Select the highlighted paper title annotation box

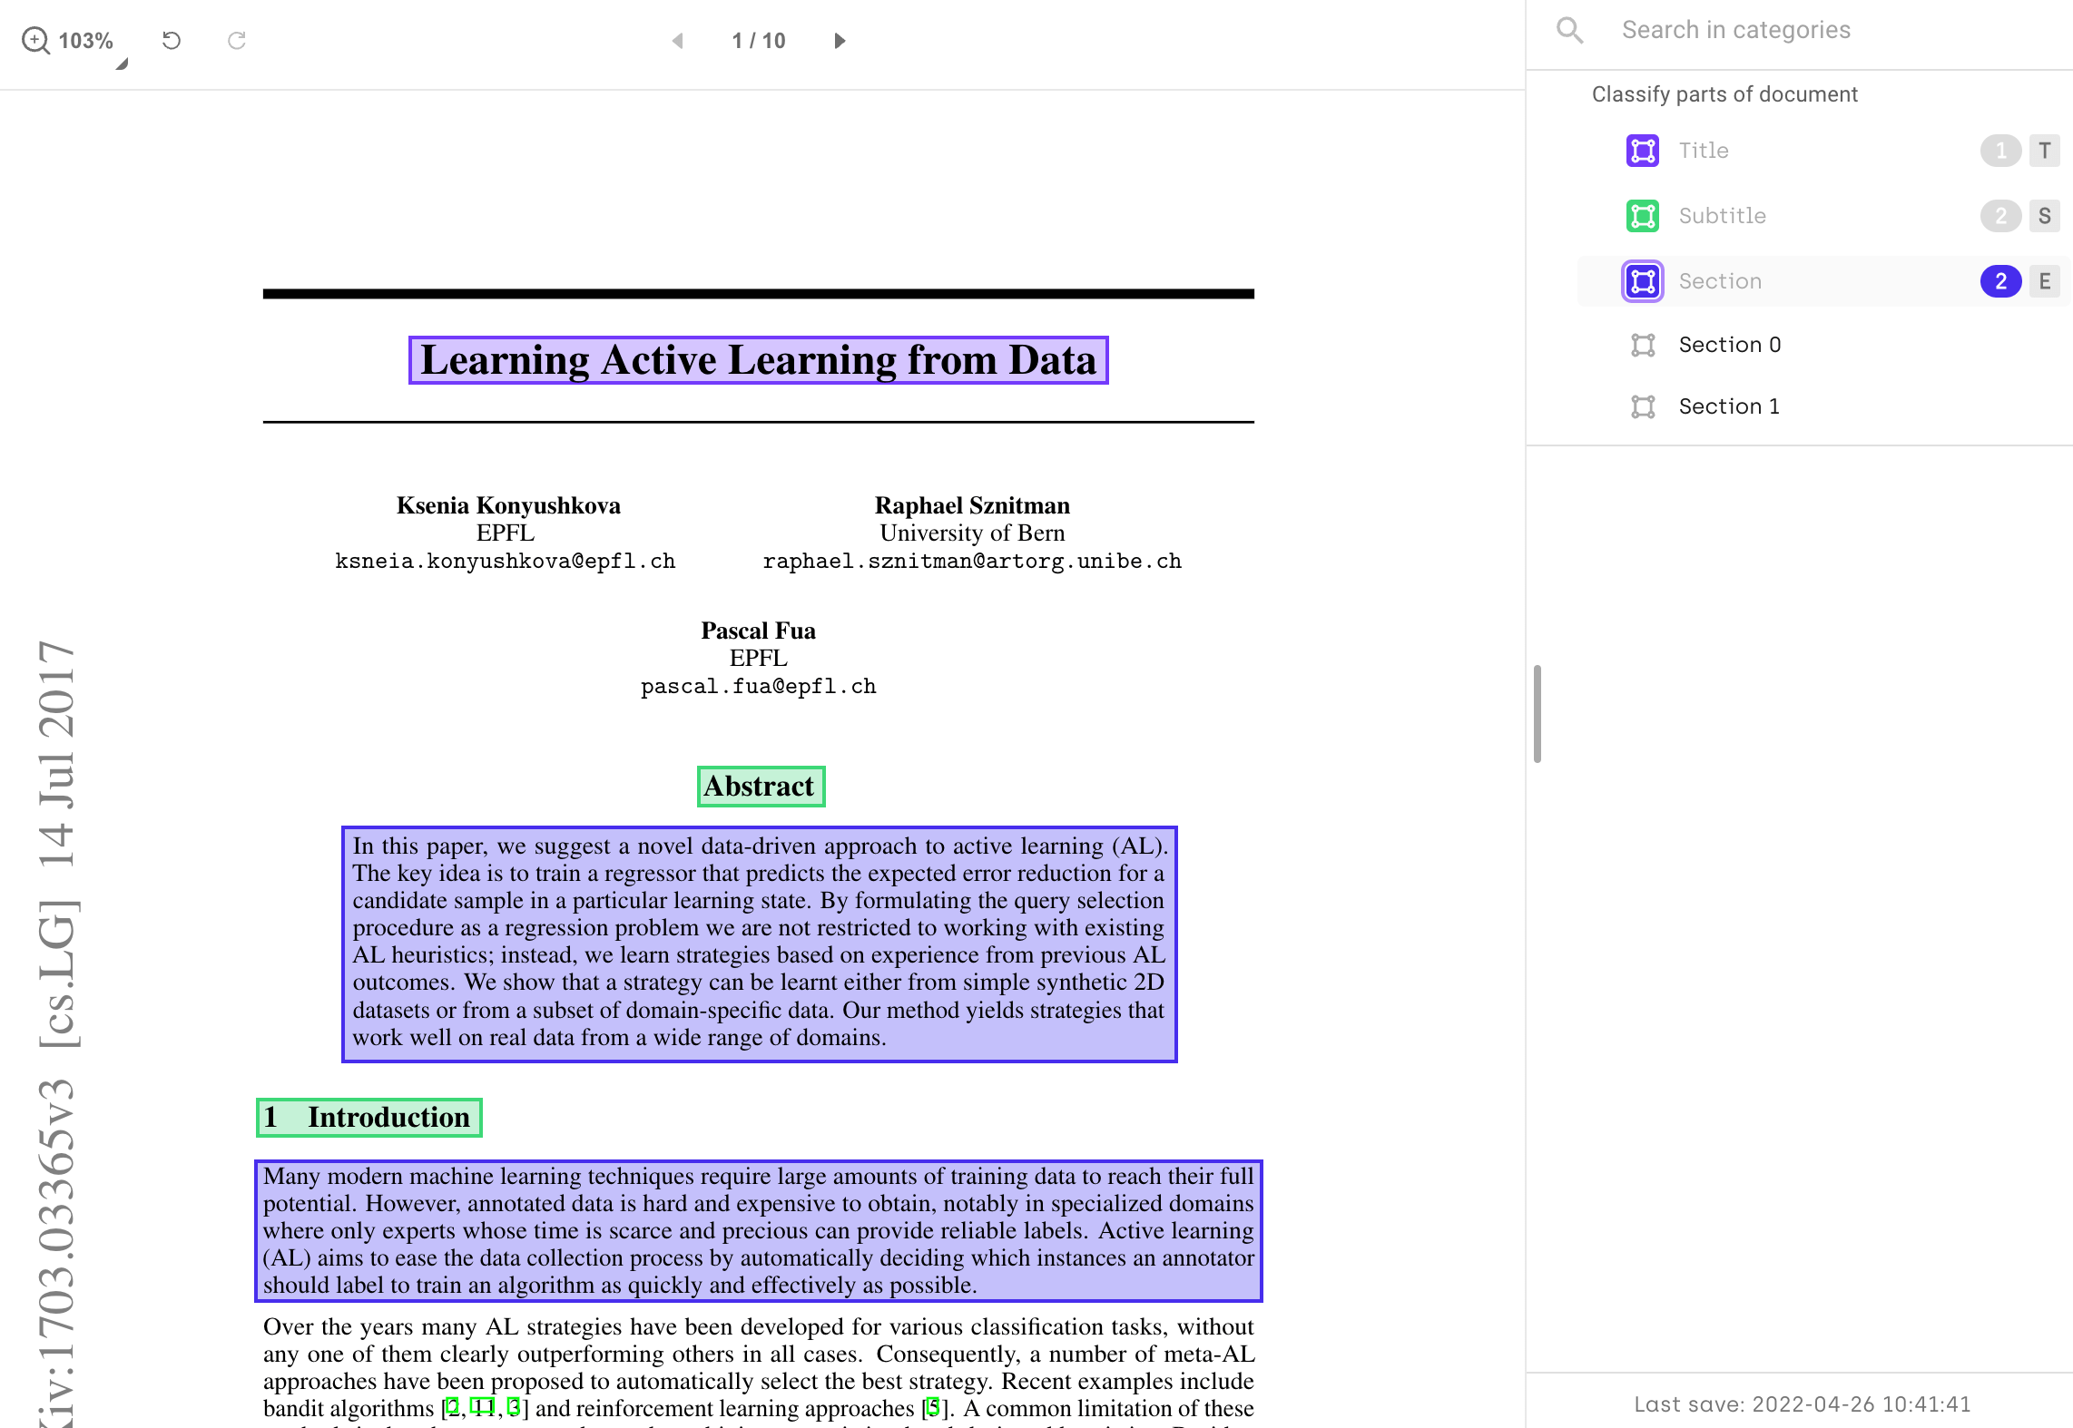pos(758,360)
